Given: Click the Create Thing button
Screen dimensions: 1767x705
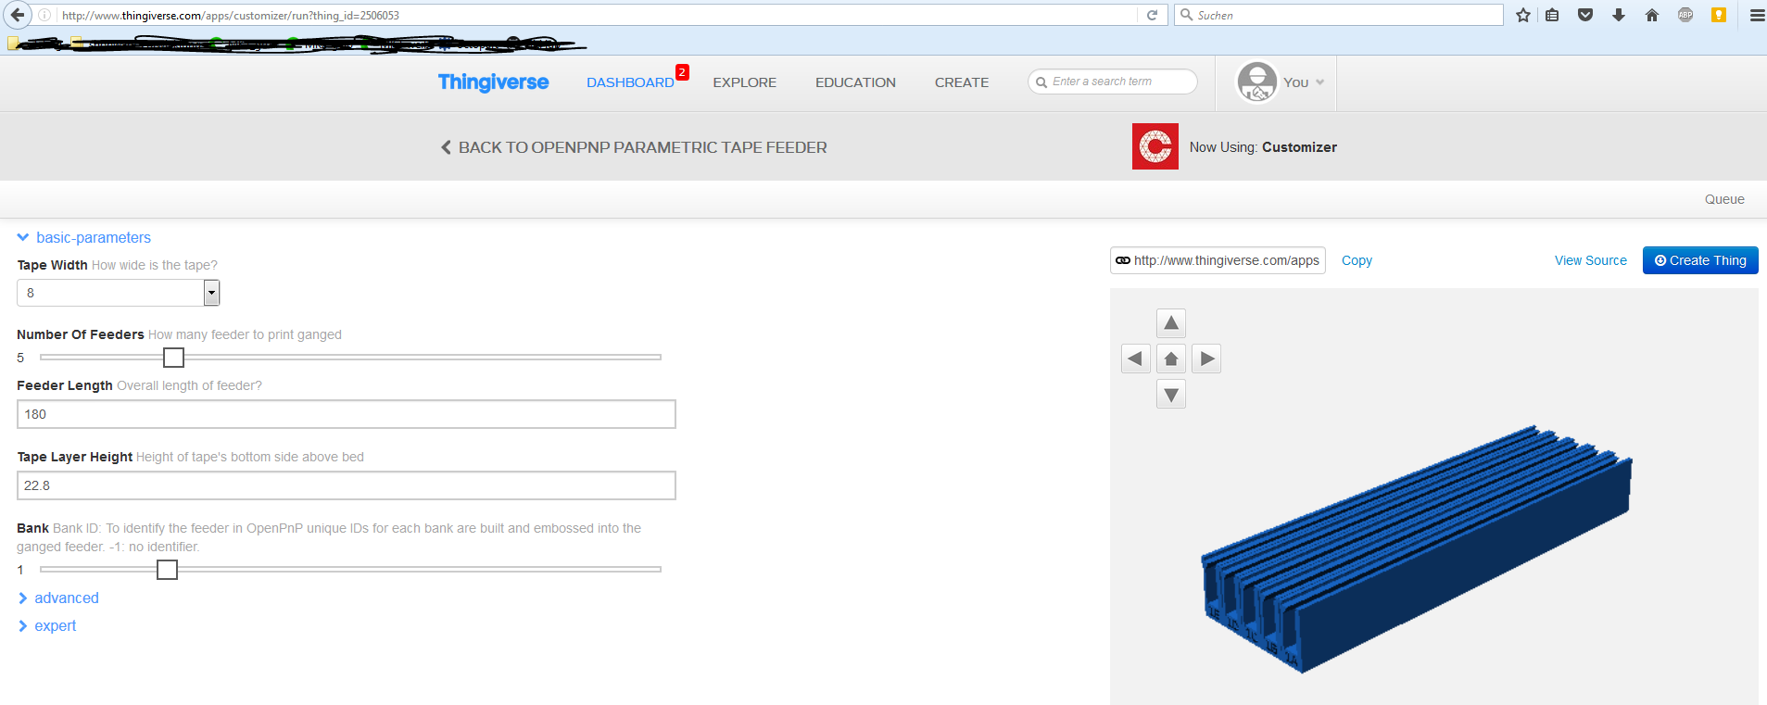Looking at the screenshot, I should (x=1700, y=260).
